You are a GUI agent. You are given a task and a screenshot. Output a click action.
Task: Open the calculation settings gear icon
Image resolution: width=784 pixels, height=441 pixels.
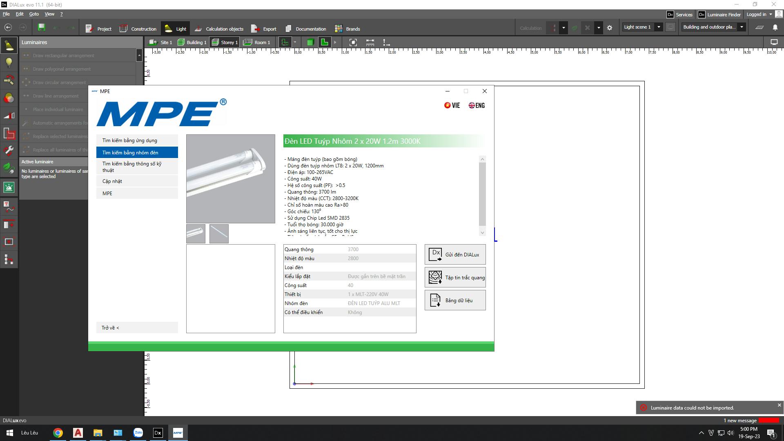pyautogui.click(x=610, y=28)
